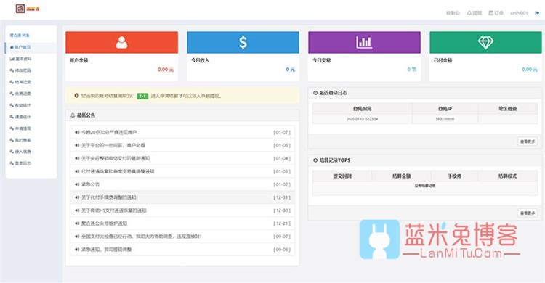Click the 0 笔 value under 今日交易
This screenshot has height=283, width=545.
tap(412, 70)
